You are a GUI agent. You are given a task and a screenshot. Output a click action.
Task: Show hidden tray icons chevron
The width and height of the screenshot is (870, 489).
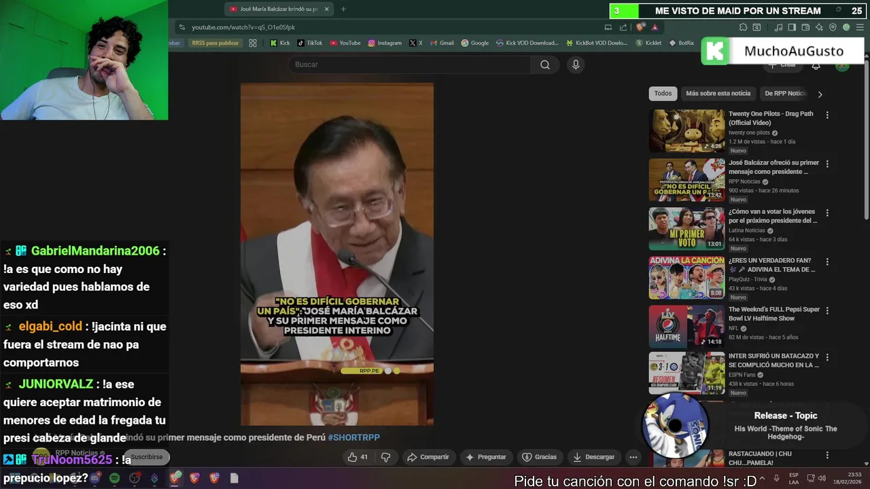pyautogui.click(x=761, y=478)
